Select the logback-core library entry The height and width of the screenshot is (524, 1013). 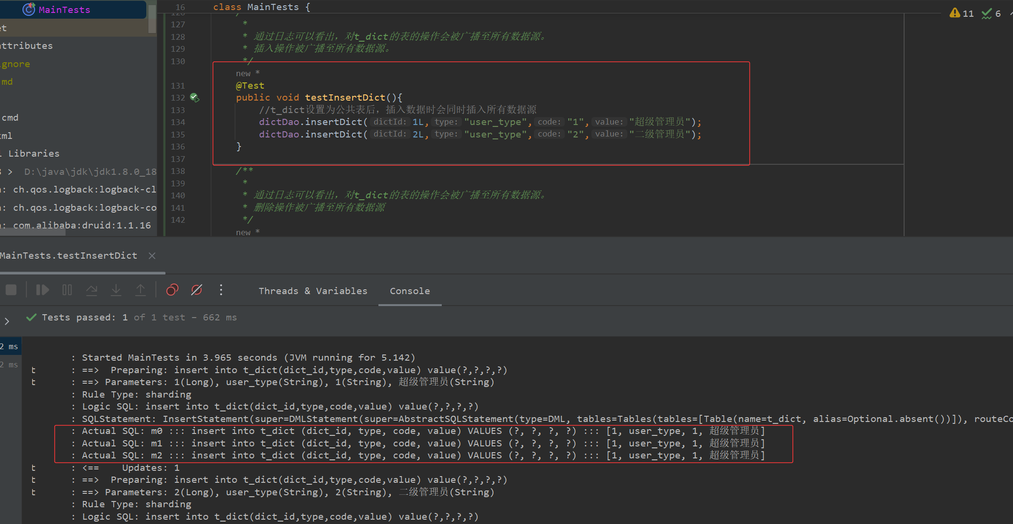point(84,208)
